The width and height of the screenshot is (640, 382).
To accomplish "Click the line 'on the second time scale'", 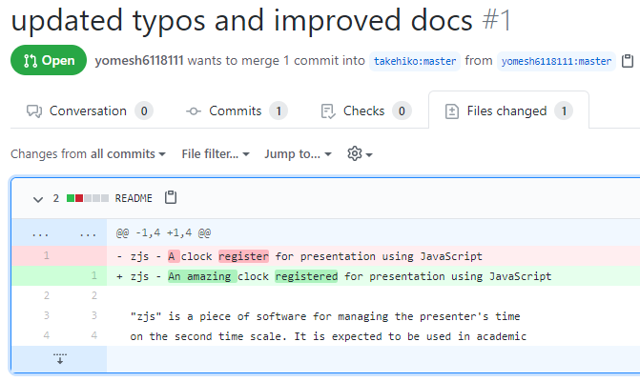I will (x=328, y=336).
